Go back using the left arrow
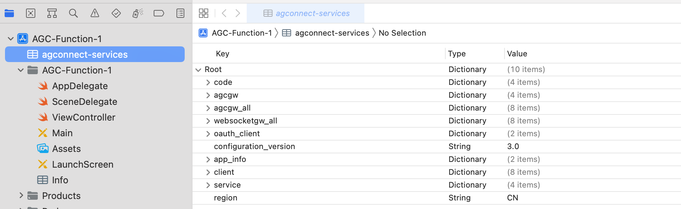Viewport: 681px width, 209px height. (224, 13)
